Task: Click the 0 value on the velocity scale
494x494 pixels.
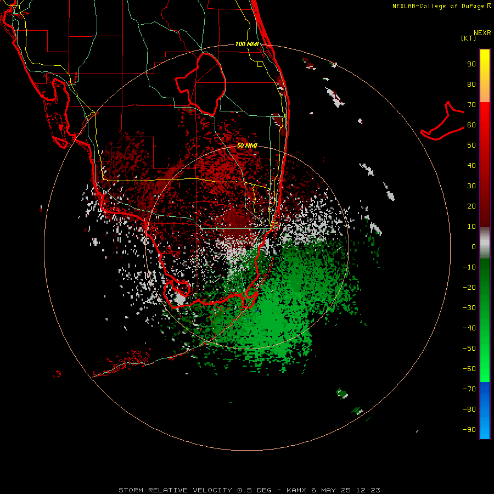Action: pos(474,246)
